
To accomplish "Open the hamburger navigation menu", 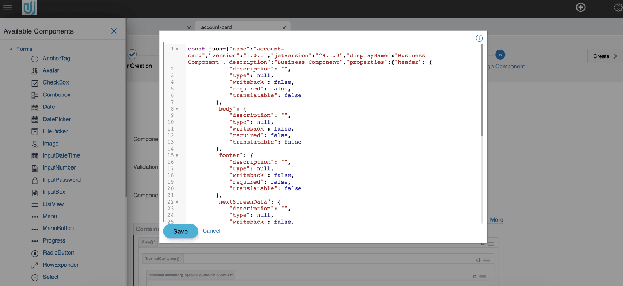I will point(8,8).
